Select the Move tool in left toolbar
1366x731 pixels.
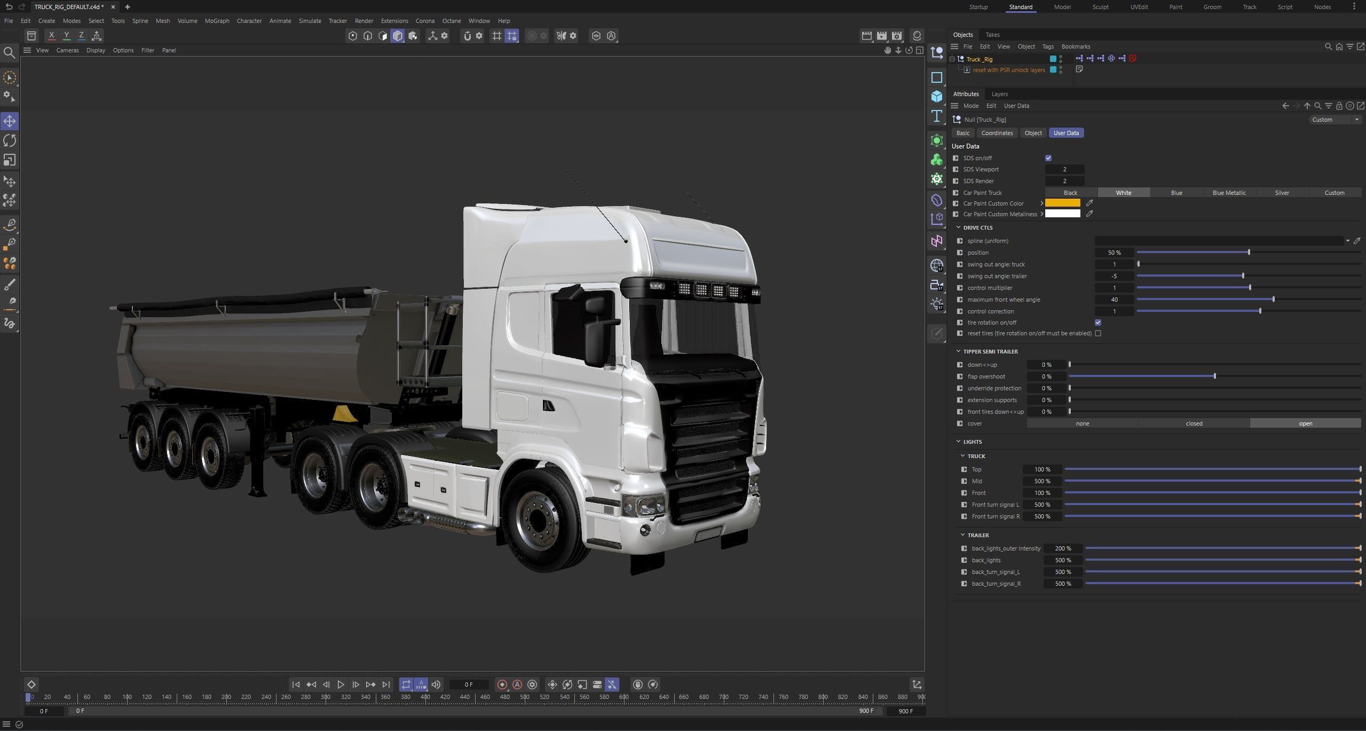pyautogui.click(x=10, y=121)
